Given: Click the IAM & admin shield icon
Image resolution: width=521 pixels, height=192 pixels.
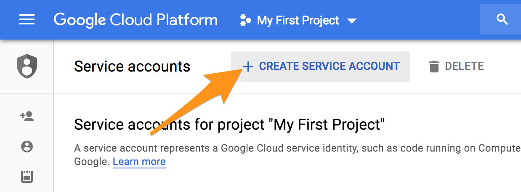Looking at the screenshot, I should click(27, 67).
